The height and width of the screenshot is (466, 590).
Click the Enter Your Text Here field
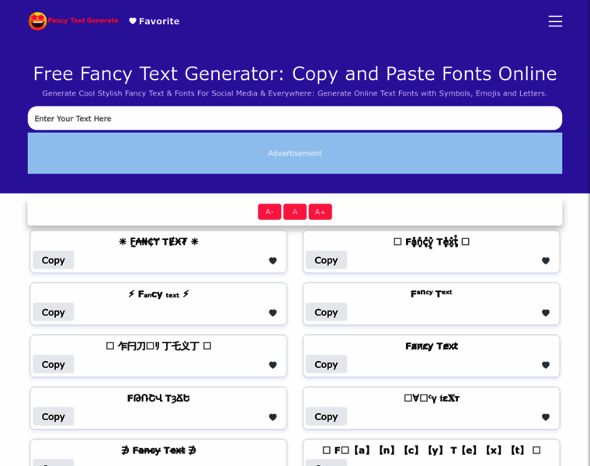(x=295, y=118)
